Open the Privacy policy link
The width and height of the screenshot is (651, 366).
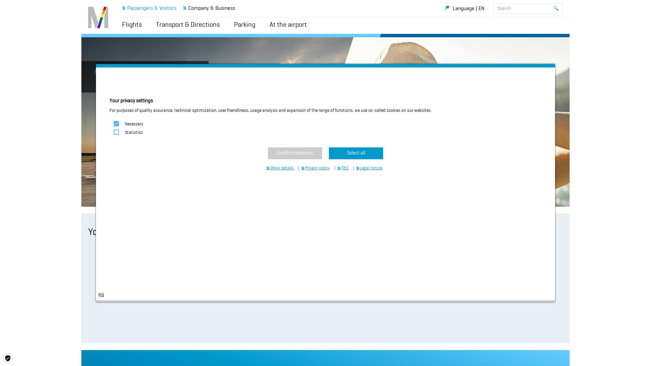(x=316, y=168)
